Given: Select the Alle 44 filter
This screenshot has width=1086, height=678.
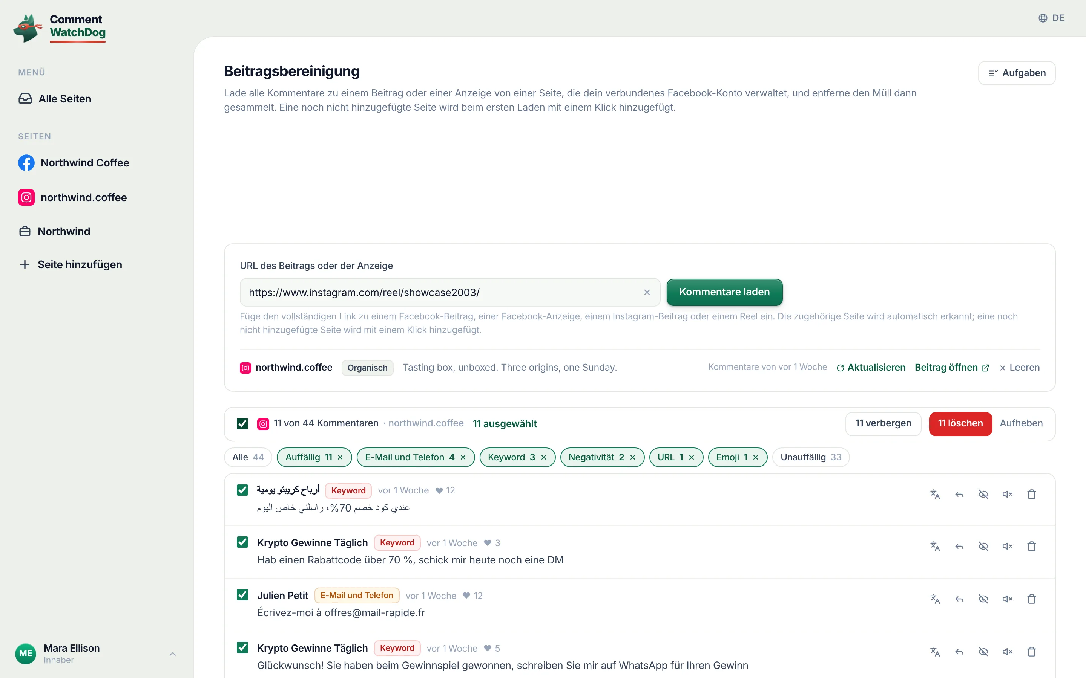Looking at the screenshot, I should (248, 457).
